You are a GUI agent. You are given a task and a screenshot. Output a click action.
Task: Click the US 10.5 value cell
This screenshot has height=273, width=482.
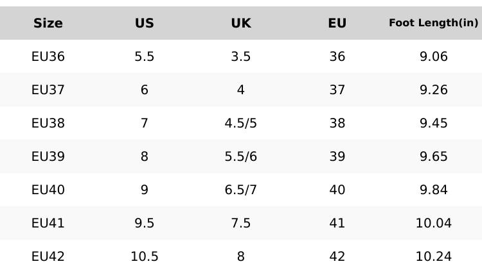pos(145,256)
